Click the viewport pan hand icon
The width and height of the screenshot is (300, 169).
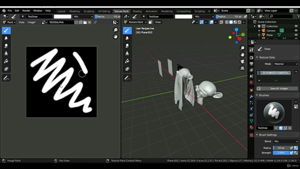coord(242,54)
